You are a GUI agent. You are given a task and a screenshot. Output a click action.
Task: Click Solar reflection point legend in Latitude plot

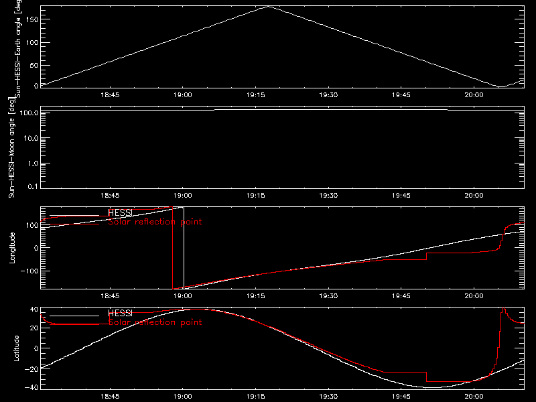pos(155,322)
